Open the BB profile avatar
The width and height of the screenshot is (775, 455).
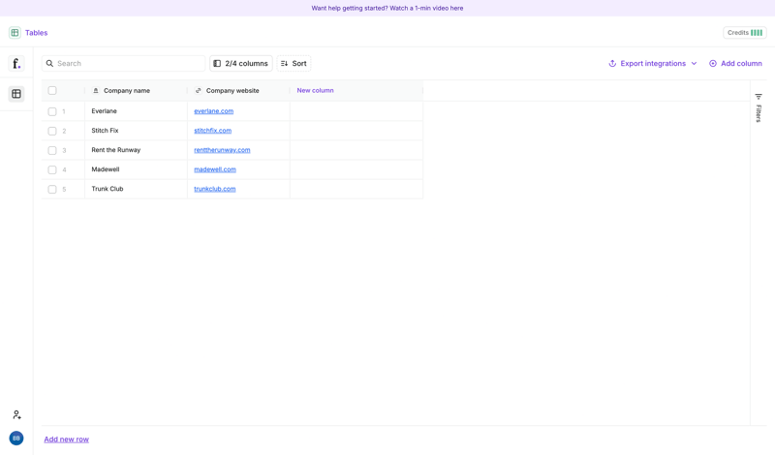pyautogui.click(x=16, y=439)
